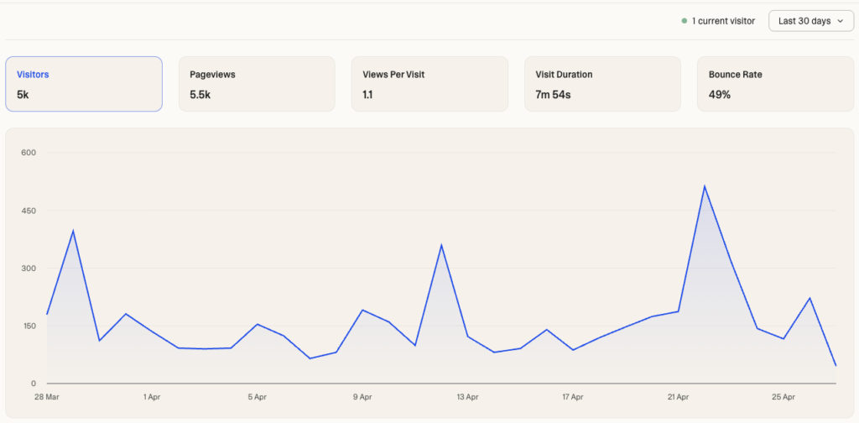Click the chart spike near 12 Apr
Screen dimensions: 859x423
[441, 245]
